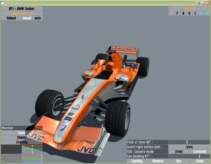Switch reload mode to manual
This screenshot has width=211, height=164.
pos(27,18)
